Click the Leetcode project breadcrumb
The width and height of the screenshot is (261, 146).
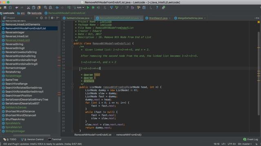tap(7, 13)
